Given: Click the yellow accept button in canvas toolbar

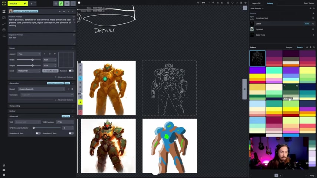Looking at the screenshot, I should (x=80, y=102).
